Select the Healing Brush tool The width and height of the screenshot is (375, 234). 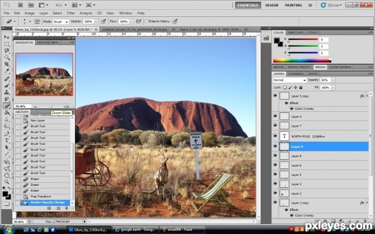click(6, 79)
